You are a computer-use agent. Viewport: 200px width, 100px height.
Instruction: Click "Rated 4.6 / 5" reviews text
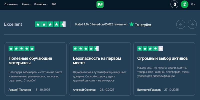(101, 24)
